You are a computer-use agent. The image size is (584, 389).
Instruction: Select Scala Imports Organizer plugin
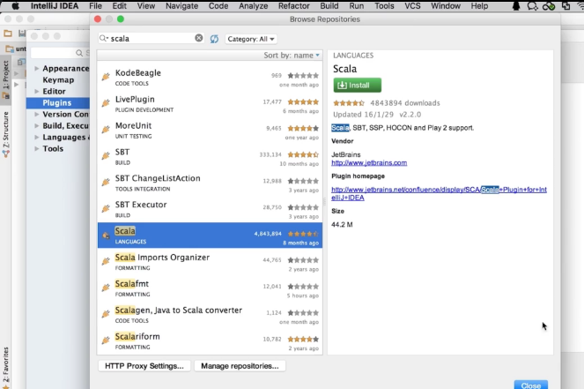coord(210,262)
